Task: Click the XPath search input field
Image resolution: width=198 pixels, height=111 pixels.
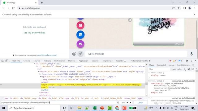Action: pyautogui.click(x=58, y=103)
